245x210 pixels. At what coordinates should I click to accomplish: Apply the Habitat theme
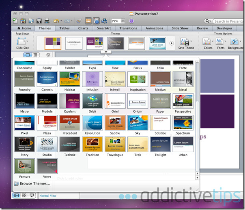click(x=70, y=79)
